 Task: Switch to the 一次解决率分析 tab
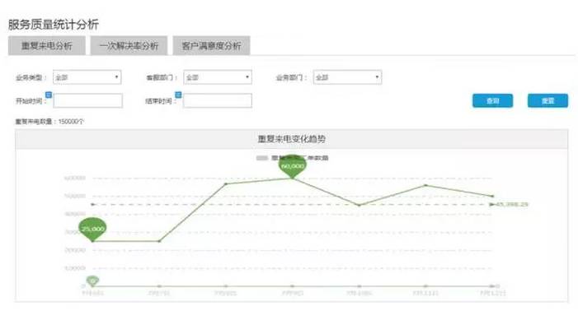coord(129,45)
